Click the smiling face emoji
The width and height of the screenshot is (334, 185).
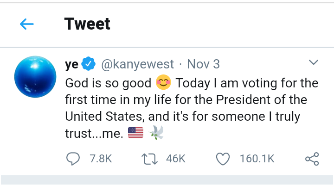point(163,84)
